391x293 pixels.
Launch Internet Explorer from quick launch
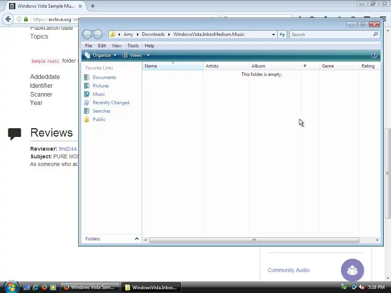(36, 287)
